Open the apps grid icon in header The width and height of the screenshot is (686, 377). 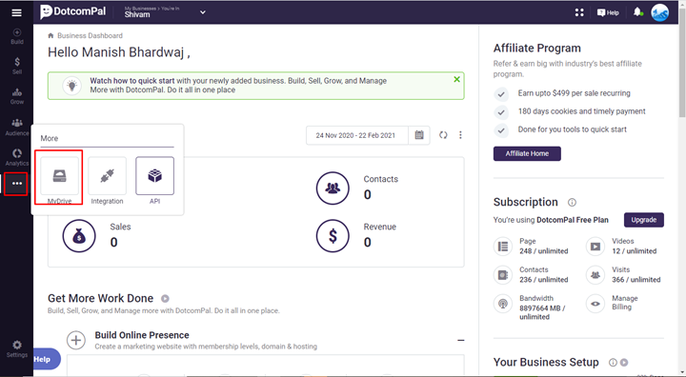tap(579, 12)
